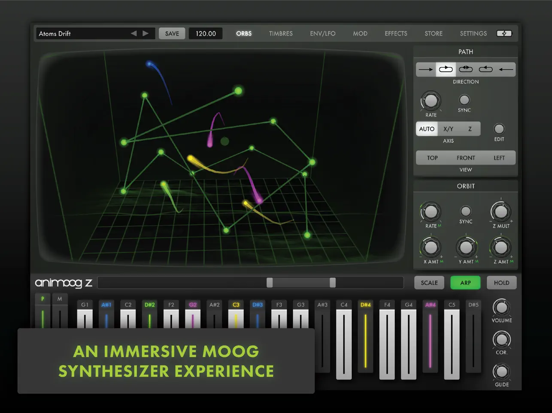Viewport: 552px width, 413px height.
Task: Click the Z AMT knob
Action: click(501, 247)
